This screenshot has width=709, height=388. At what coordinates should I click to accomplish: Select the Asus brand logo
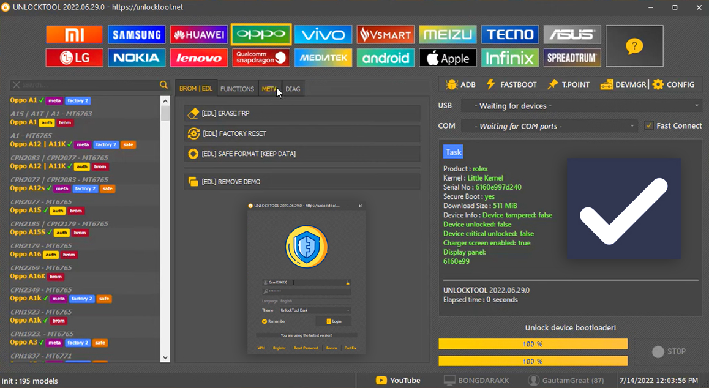pos(572,34)
